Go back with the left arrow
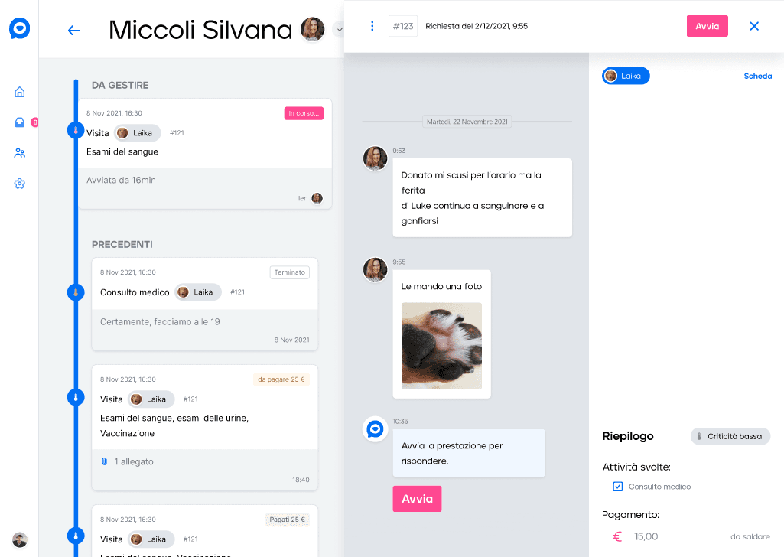 (x=73, y=31)
